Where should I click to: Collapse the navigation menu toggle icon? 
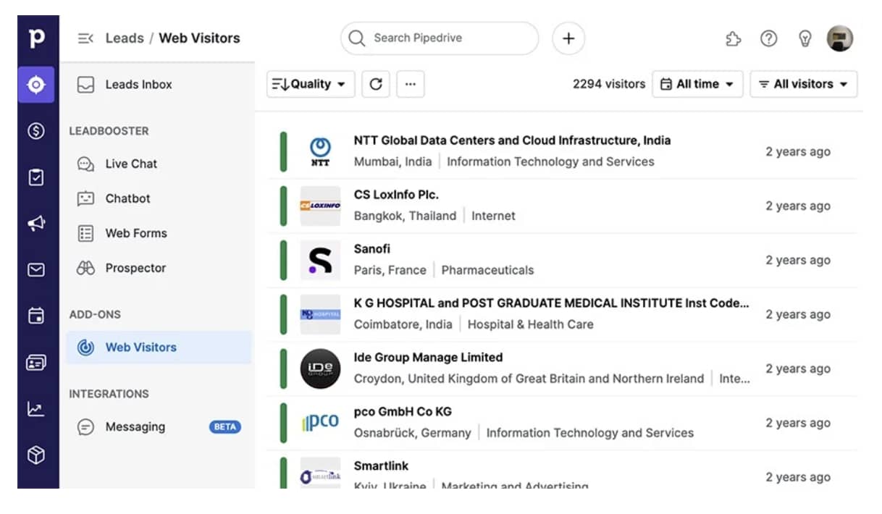coord(85,38)
